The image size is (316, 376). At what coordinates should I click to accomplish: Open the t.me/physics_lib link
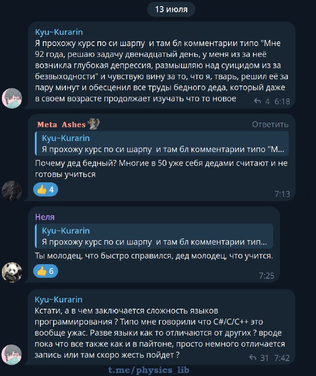click(149, 370)
